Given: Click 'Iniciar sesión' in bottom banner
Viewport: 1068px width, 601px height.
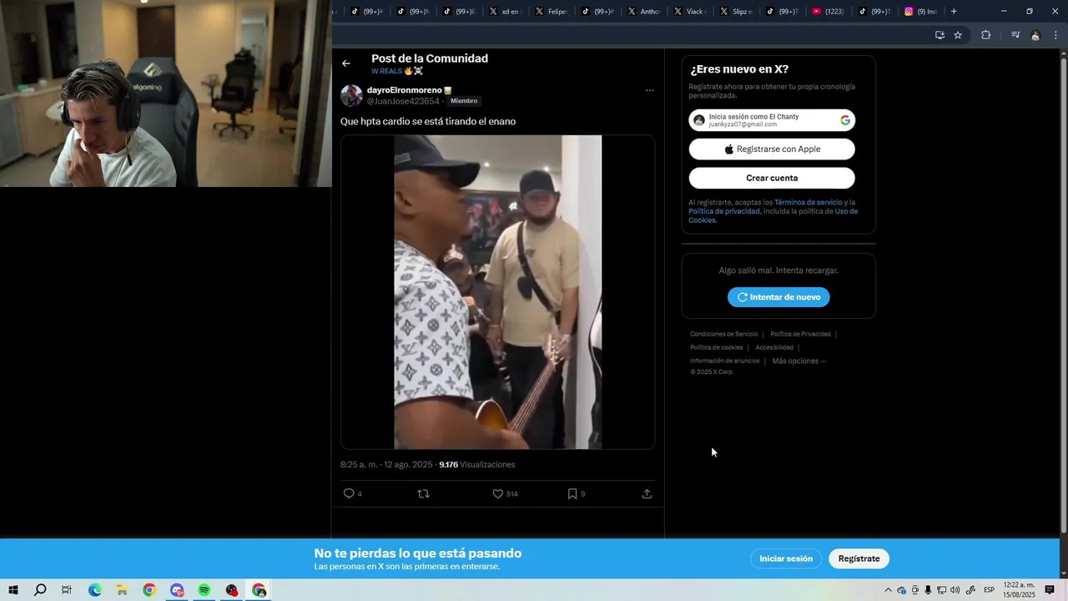Looking at the screenshot, I should [x=786, y=558].
